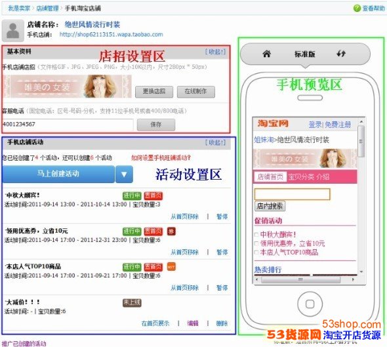Click 姐妹淘 breadcrumb in phone preview
Screen dimensions: 387x347
(264, 140)
